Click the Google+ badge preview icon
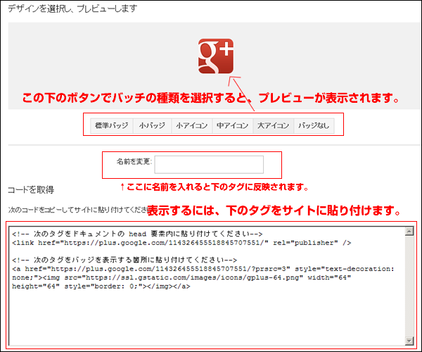This screenshot has width=422, height=352. click(216, 56)
